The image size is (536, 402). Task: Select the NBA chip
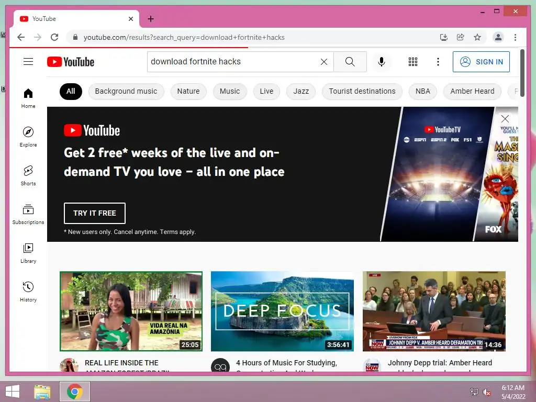click(x=422, y=91)
